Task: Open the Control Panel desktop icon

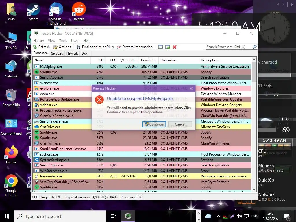Action: pos(11,127)
